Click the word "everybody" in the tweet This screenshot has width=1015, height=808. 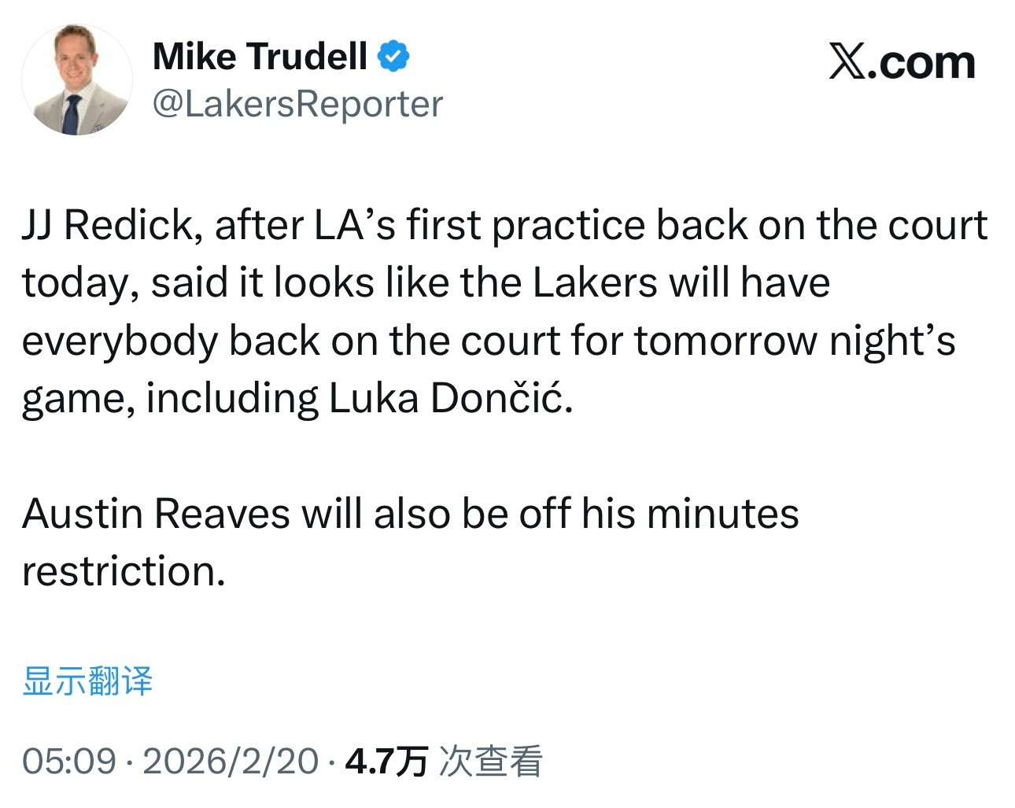click(x=119, y=341)
